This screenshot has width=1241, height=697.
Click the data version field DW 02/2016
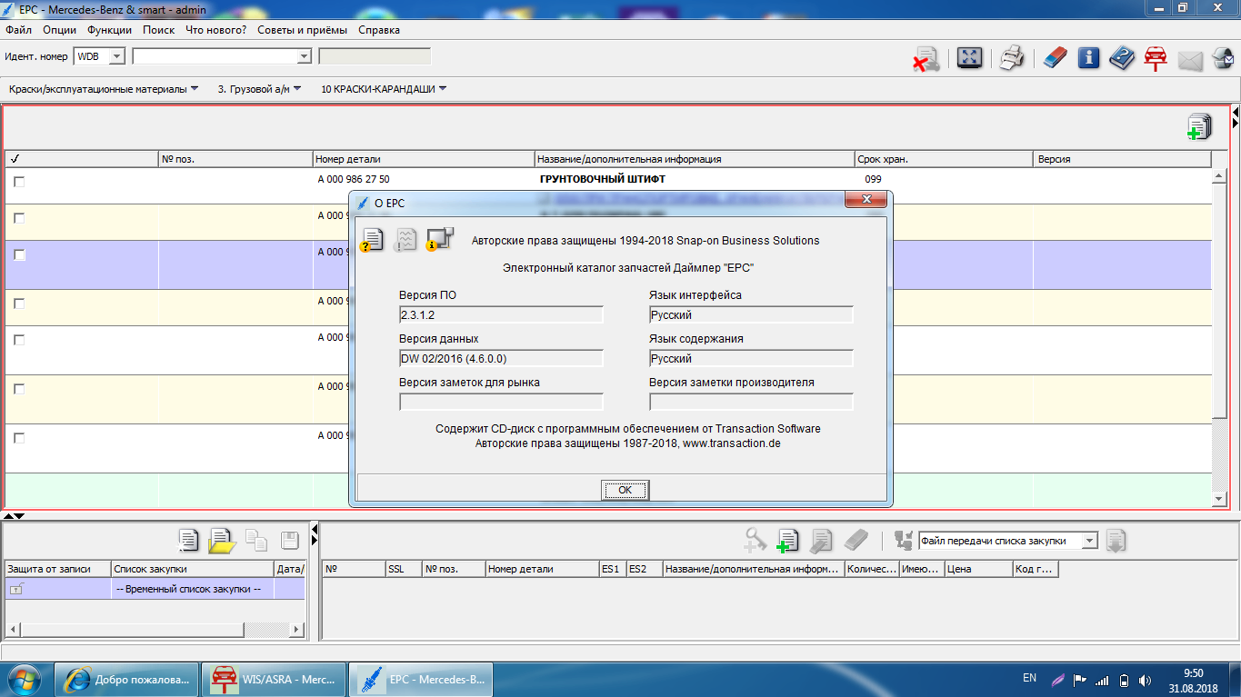click(x=501, y=358)
